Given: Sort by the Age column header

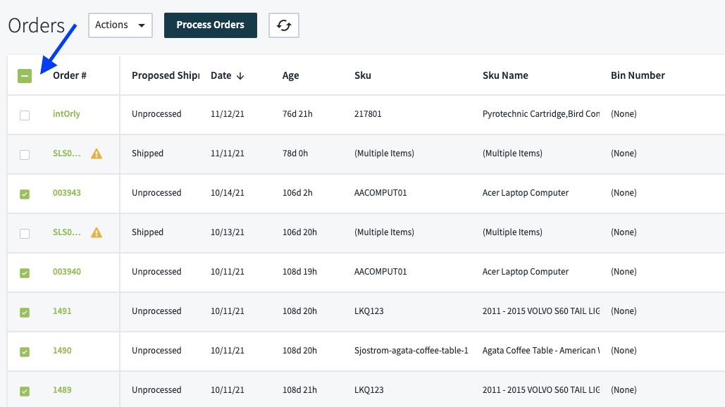Looking at the screenshot, I should 290,75.
